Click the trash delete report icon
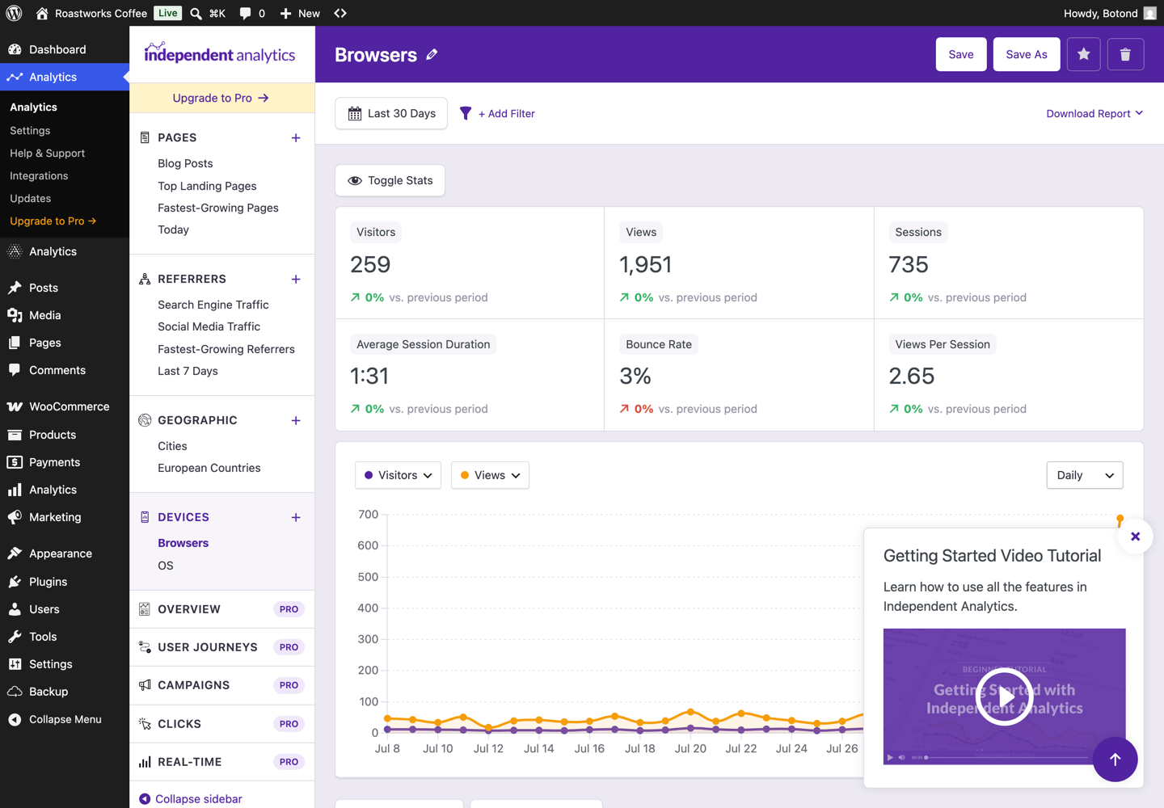 point(1125,54)
